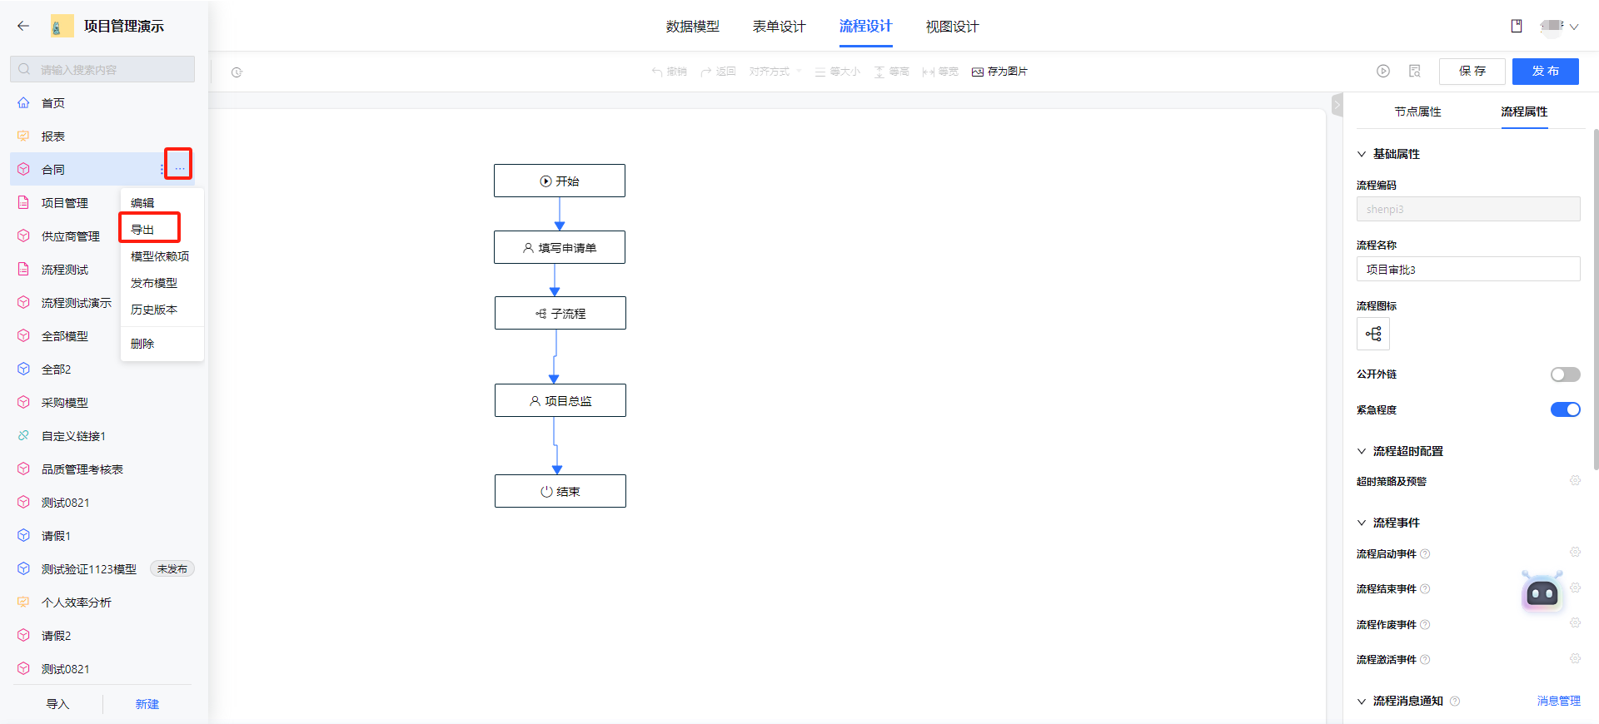Screen dimensions: 1599x724
Task: Select the 子流程 node
Action: [x=560, y=313]
